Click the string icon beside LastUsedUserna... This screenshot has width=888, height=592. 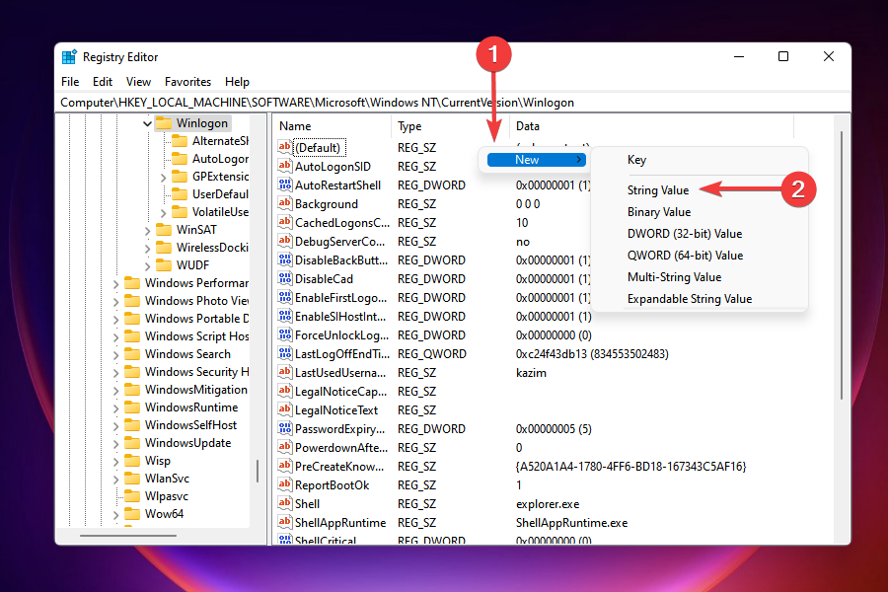tap(284, 372)
